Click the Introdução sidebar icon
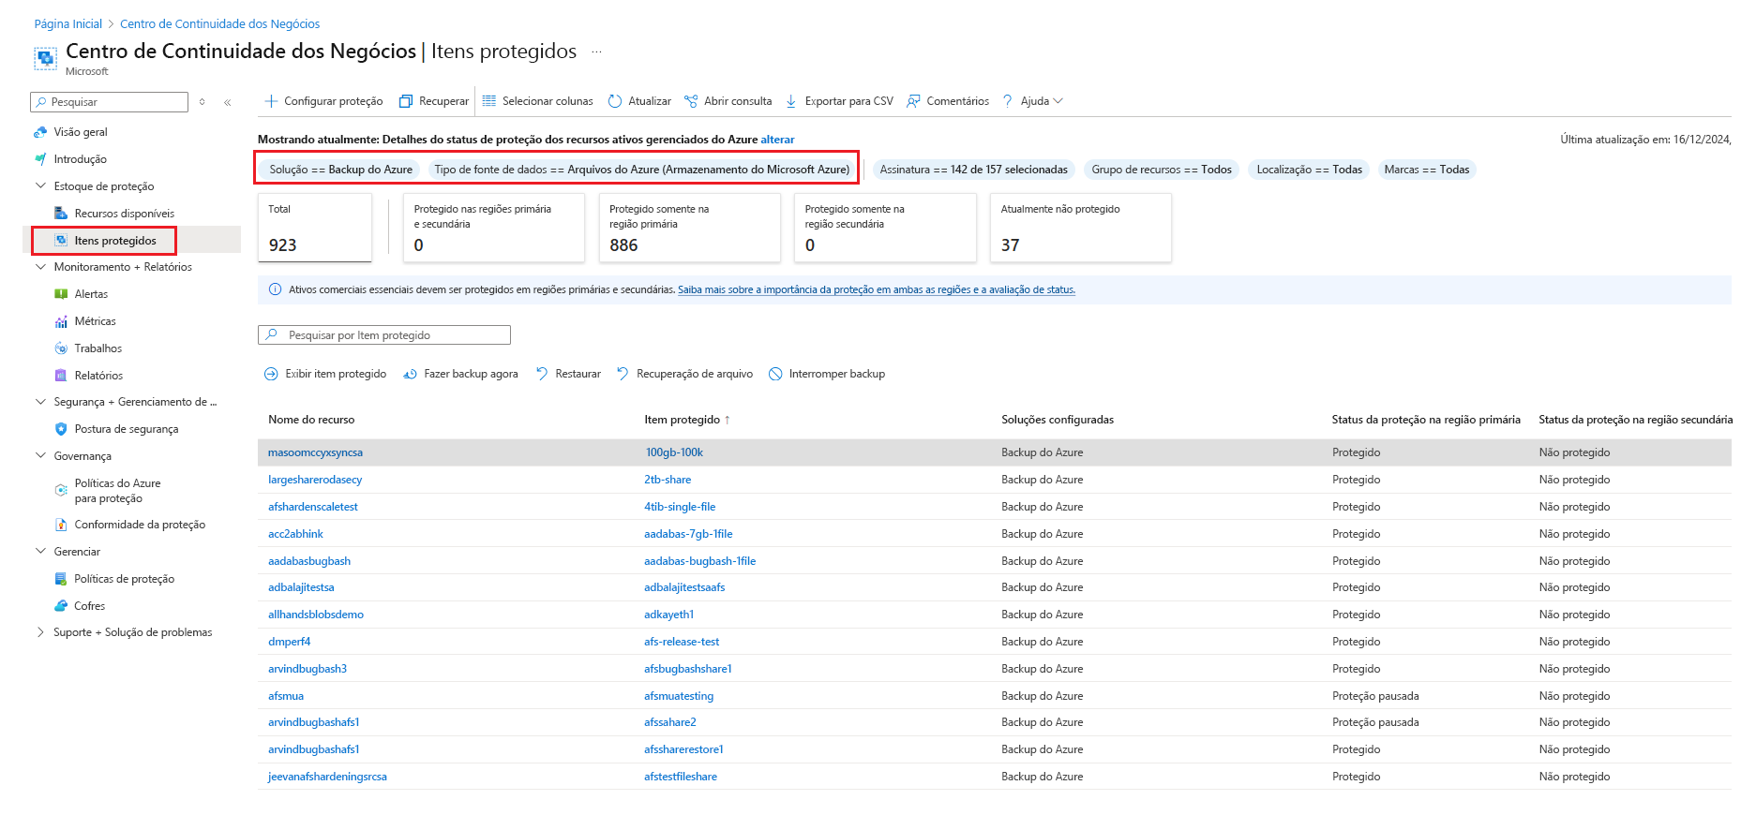Screen dimensions: 1756x815 click(x=40, y=159)
